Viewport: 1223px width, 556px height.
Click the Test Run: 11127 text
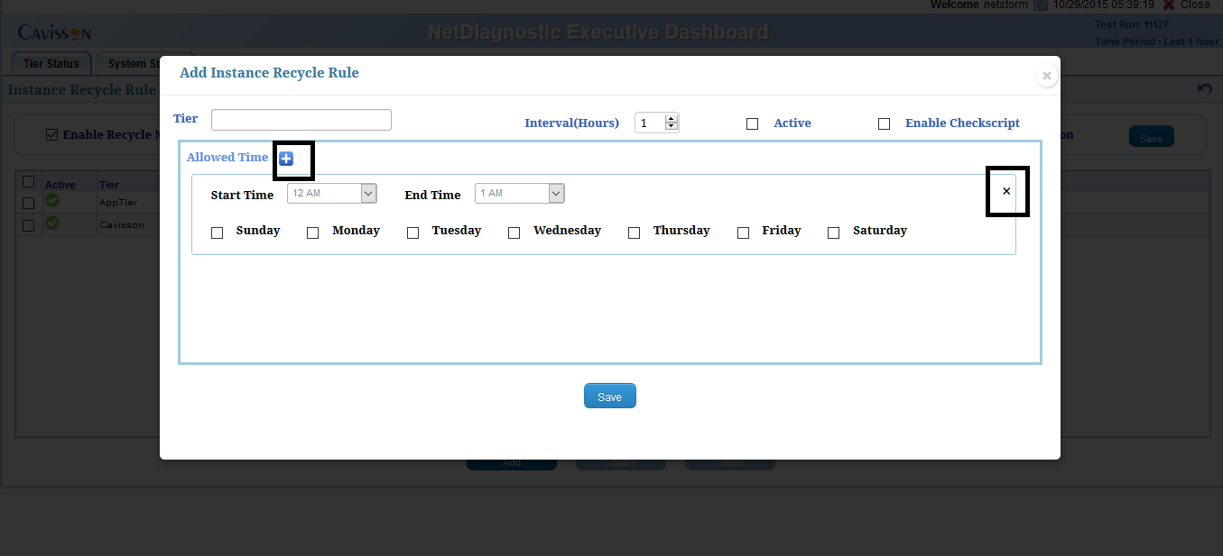tap(1131, 24)
